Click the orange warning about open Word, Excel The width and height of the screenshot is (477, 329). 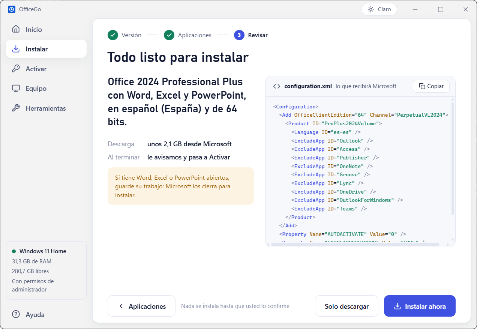point(181,186)
